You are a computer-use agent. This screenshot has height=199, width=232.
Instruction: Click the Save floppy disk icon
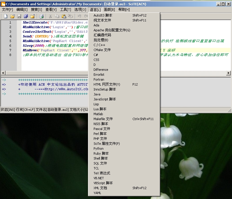pyautogui.click(x=19, y=16)
